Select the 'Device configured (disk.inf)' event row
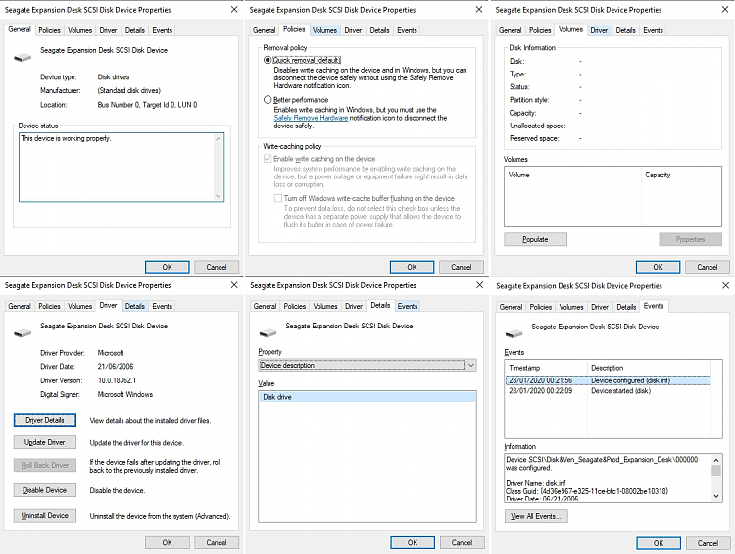This screenshot has height=554, width=735. click(608, 380)
